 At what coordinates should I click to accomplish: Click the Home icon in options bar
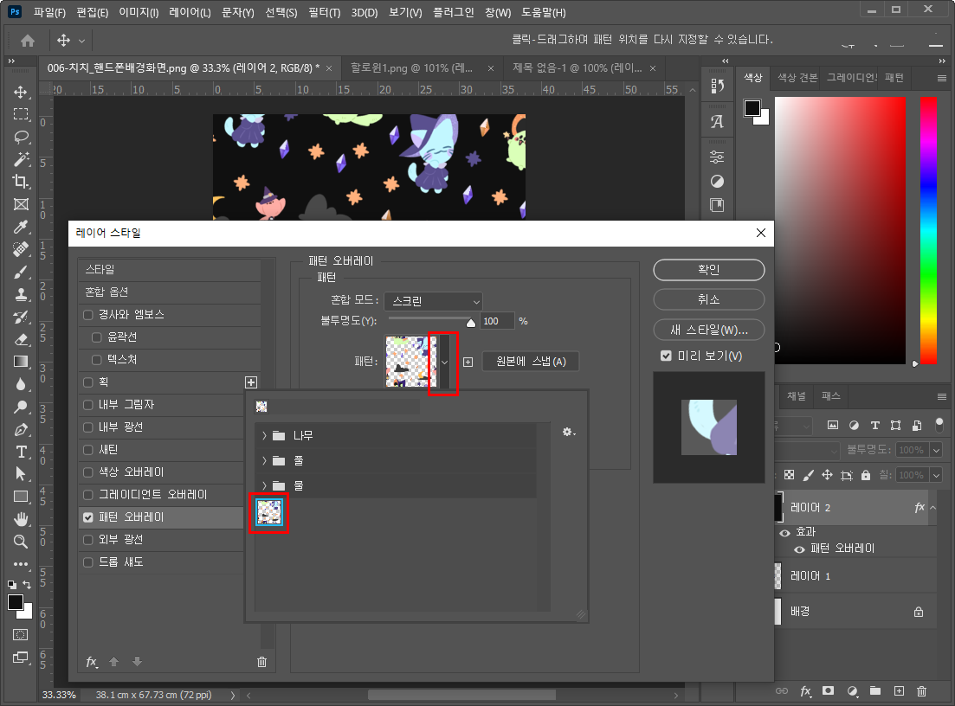click(28, 41)
